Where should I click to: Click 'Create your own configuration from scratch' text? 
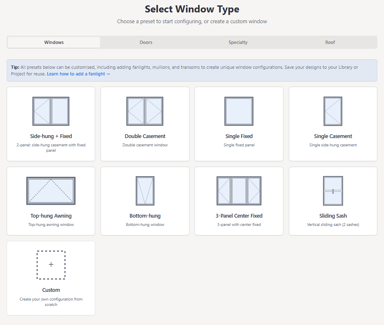[x=51, y=302]
